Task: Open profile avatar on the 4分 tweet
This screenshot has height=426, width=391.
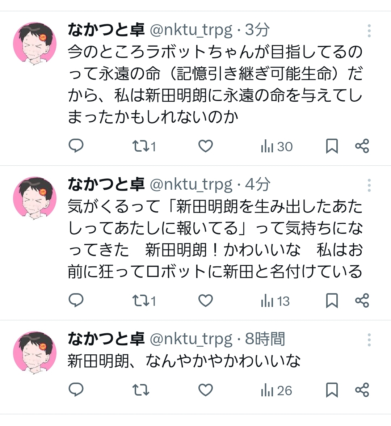Action: point(35,198)
